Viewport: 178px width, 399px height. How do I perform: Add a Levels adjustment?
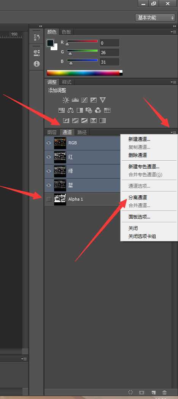[x=75, y=100]
